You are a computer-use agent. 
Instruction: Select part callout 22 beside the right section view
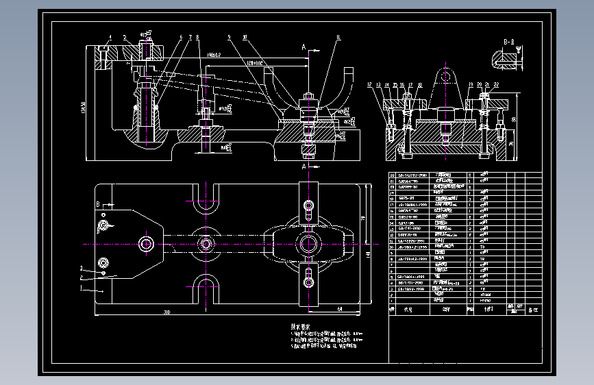(x=496, y=85)
